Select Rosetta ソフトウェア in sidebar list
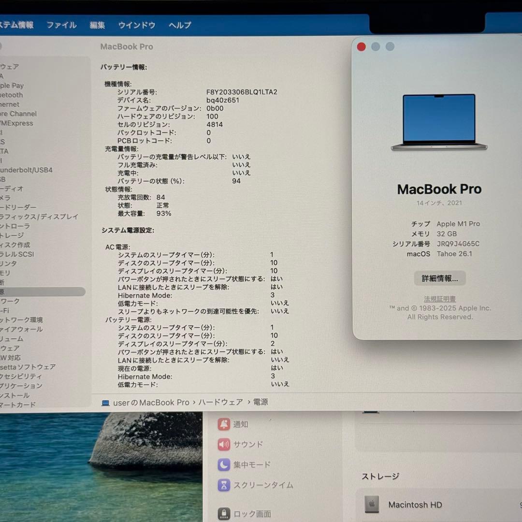 tap(28, 367)
